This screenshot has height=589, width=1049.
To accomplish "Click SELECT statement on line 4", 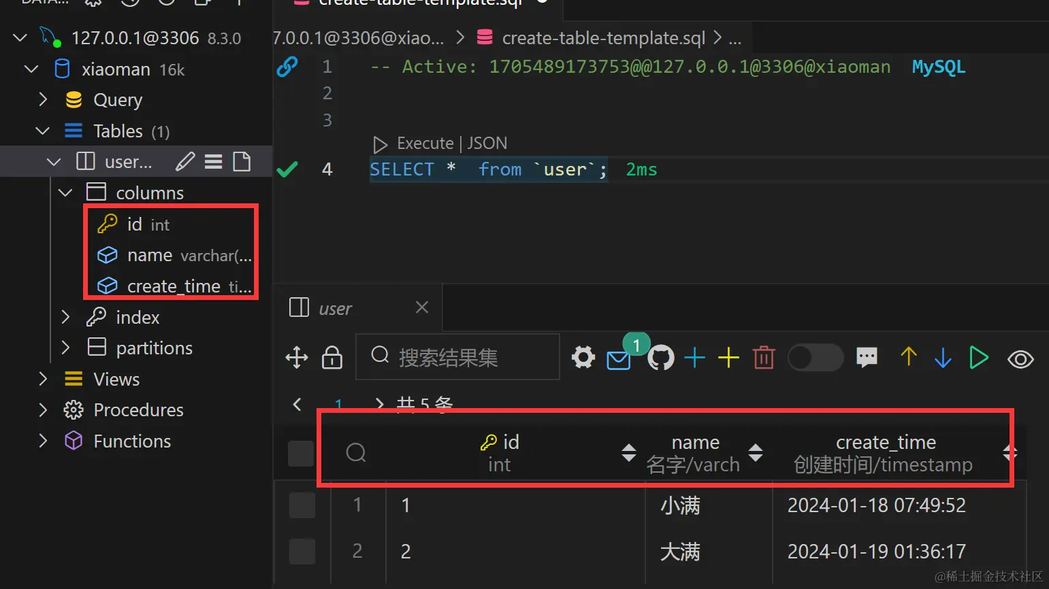I will click(488, 169).
